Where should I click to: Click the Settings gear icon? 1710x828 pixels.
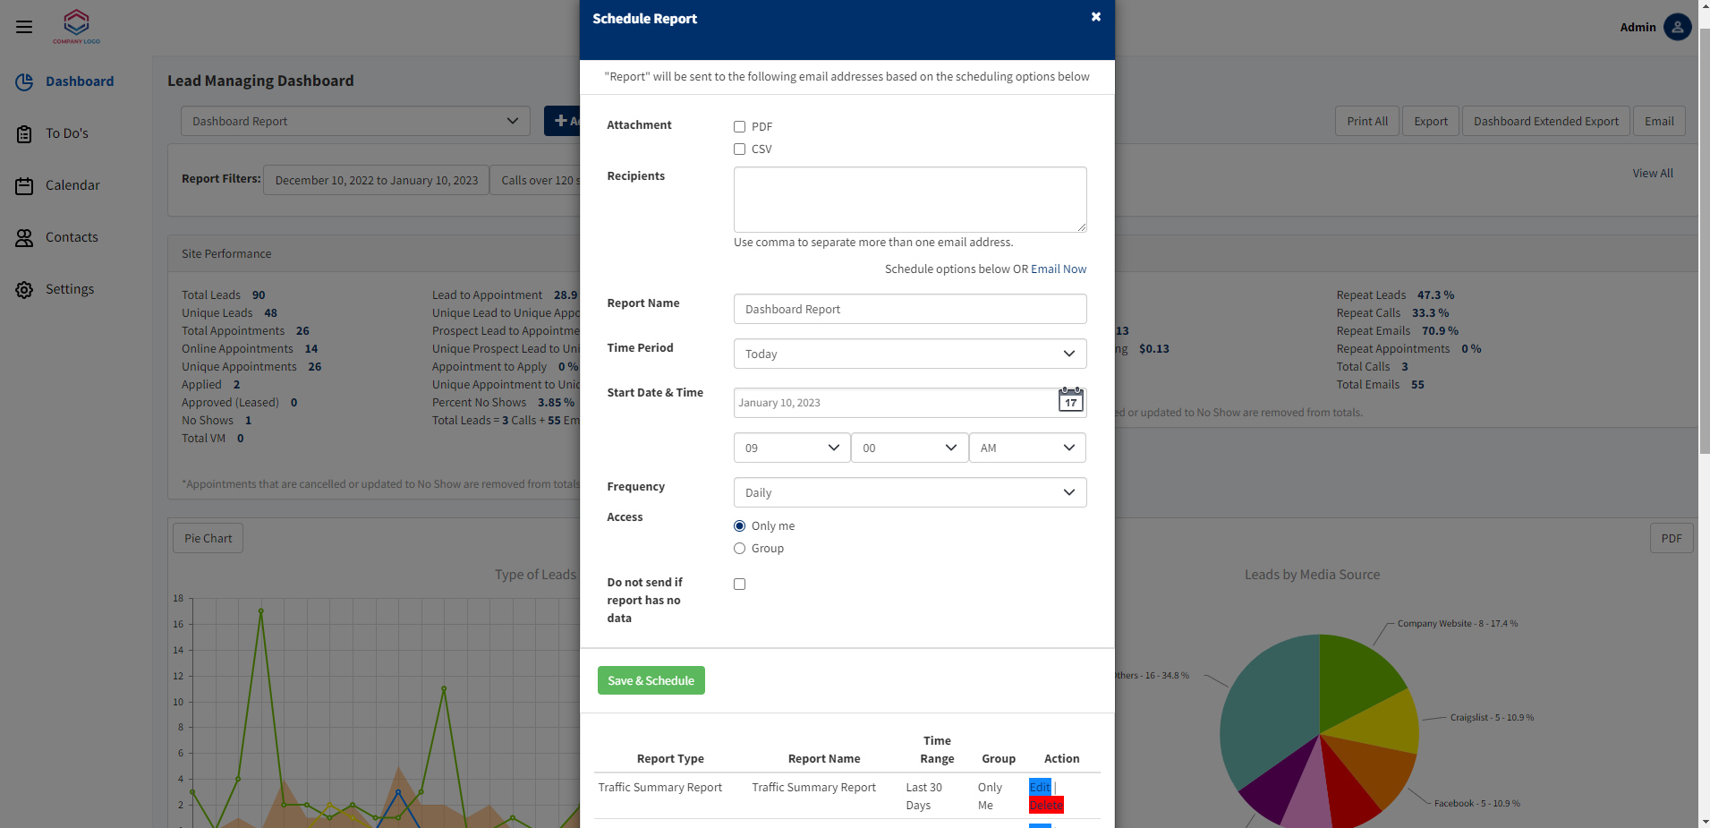(x=24, y=290)
